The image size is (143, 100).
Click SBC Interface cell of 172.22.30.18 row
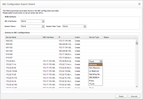point(50,81)
